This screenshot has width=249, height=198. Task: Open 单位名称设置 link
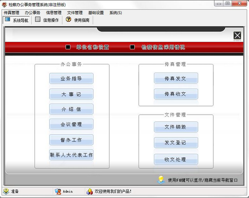[x=93, y=47]
